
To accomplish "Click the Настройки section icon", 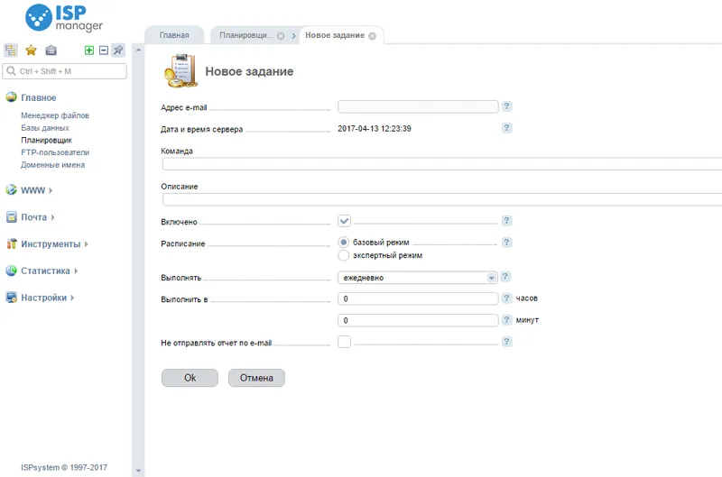I will click(x=12, y=298).
